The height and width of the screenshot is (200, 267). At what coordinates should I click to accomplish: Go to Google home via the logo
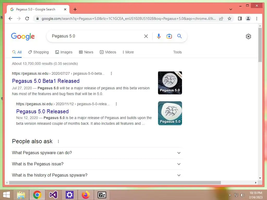(x=23, y=36)
